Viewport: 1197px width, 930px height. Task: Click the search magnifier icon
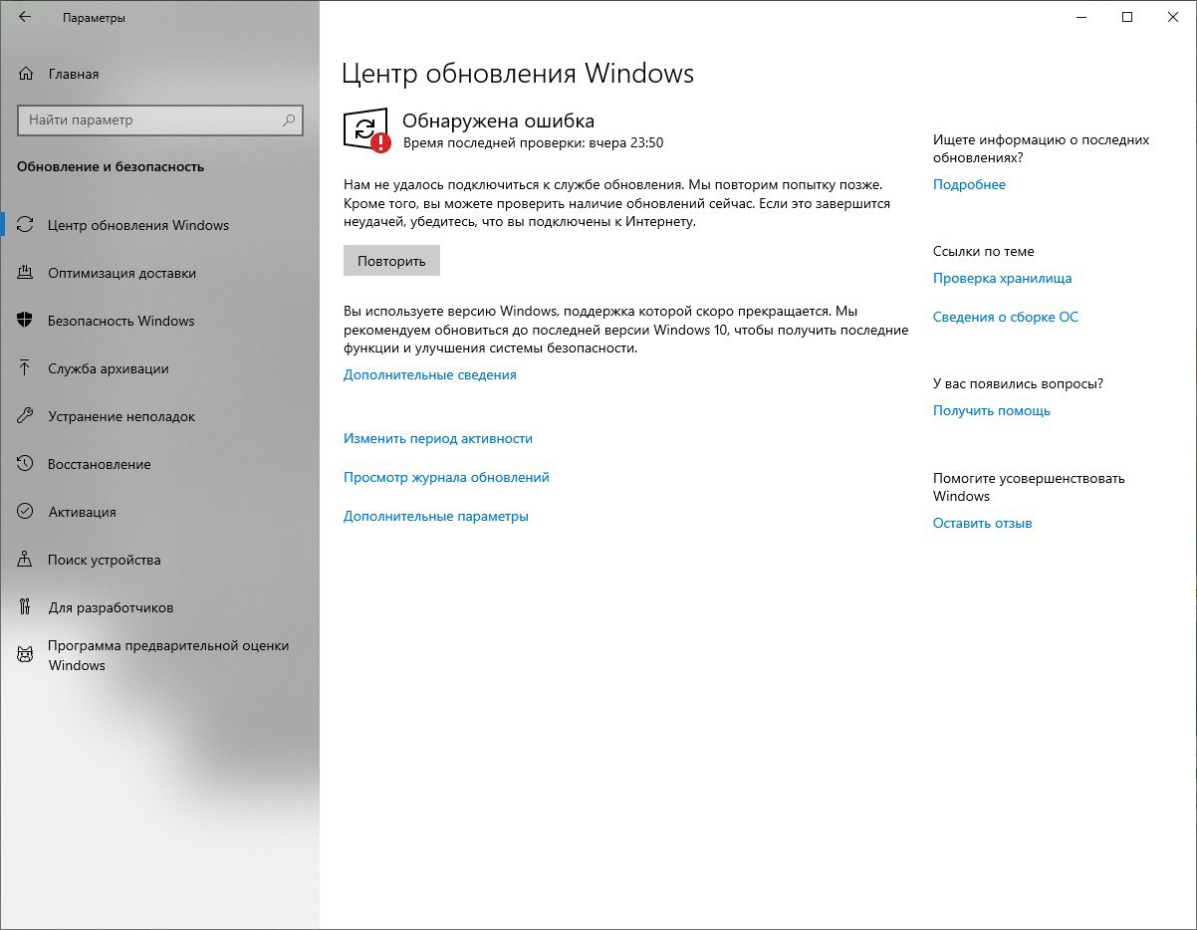289,120
